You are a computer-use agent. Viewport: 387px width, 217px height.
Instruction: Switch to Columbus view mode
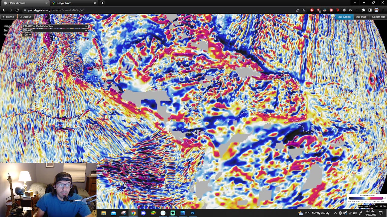tap(379, 17)
